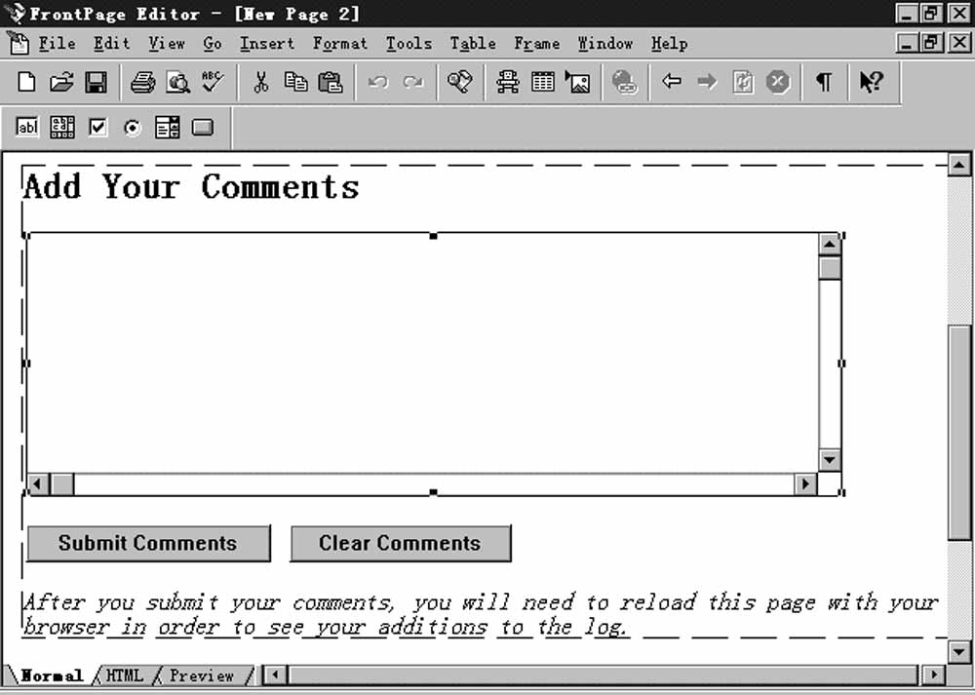The image size is (975, 695).
Task: Click the document icon left of File
Action: pos(18,44)
